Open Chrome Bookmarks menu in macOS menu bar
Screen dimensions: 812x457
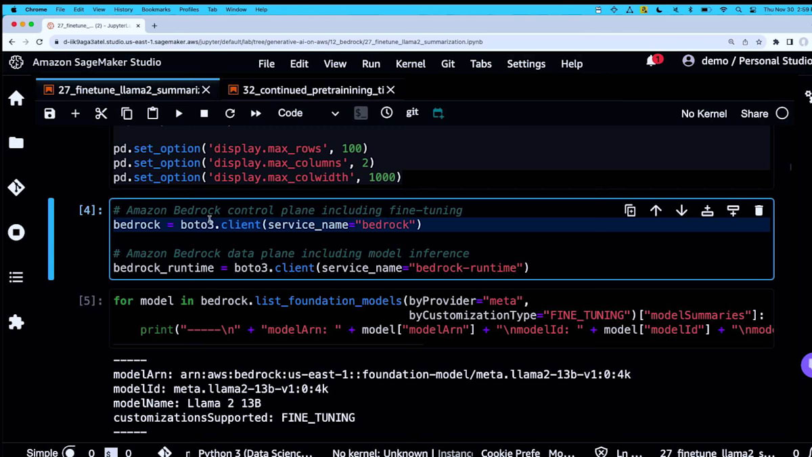click(156, 9)
